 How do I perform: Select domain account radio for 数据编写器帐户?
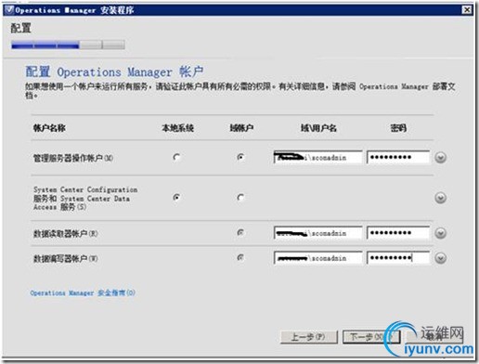point(240,257)
